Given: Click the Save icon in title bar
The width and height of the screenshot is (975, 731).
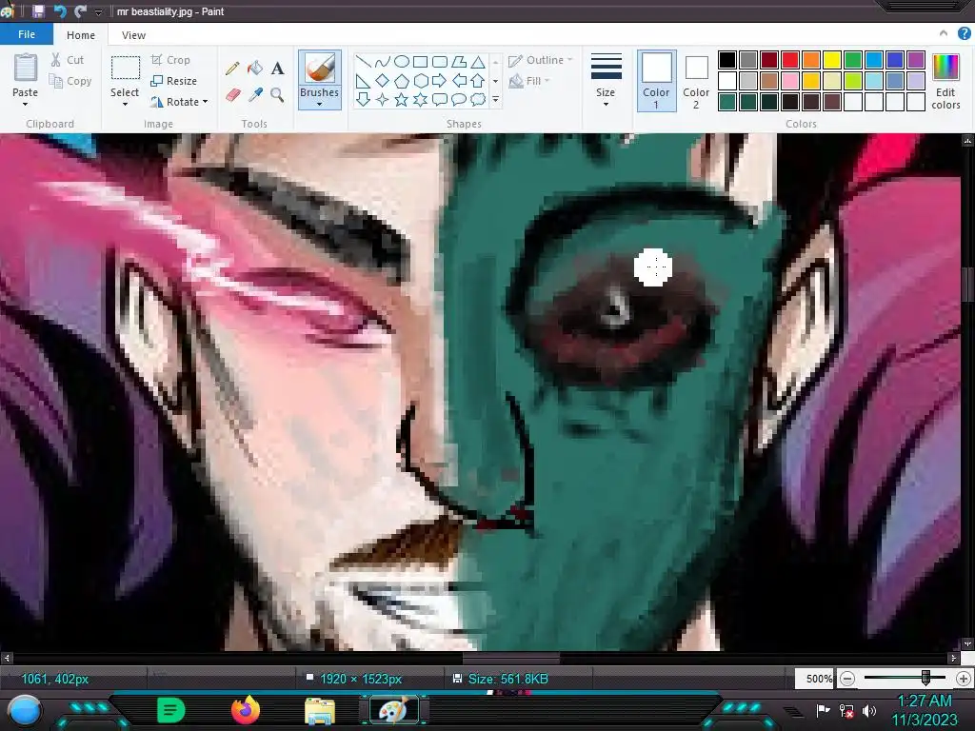Looking at the screenshot, I should (38, 11).
